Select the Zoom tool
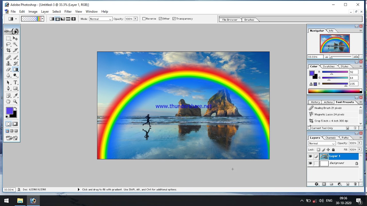The height and width of the screenshot is (206, 367). pyautogui.click(x=15, y=102)
